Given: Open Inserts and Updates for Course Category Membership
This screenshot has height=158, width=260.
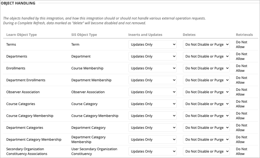Looking at the screenshot, I should [152, 116].
